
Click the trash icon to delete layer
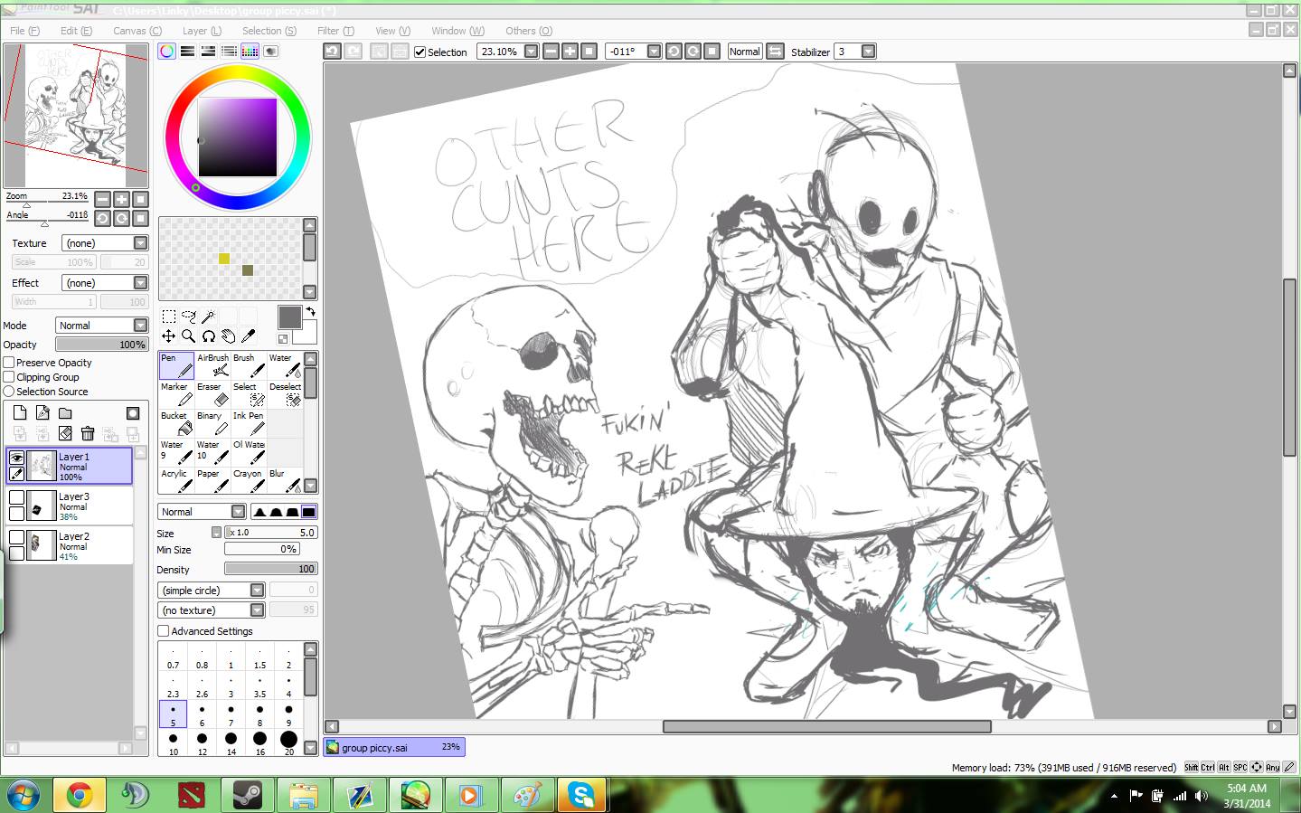(88, 434)
